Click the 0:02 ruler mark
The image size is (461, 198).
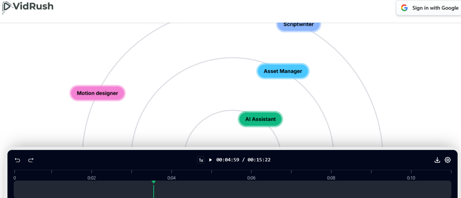pyautogui.click(x=92, y=178)
